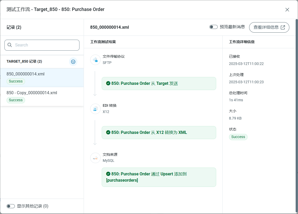Click green checkmark on Upsert purchaseorders step
This screenshot has width=298, height=214.
(108, 174)
